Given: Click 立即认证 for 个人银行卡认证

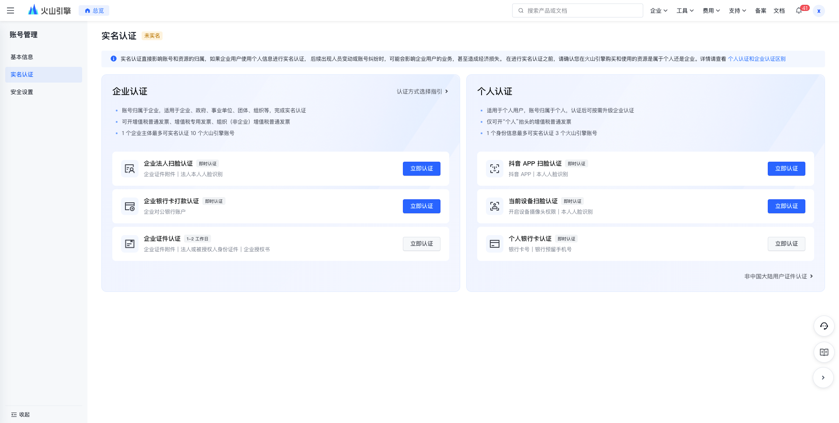Looking at the screenshot, I should [x=787, y=244].
